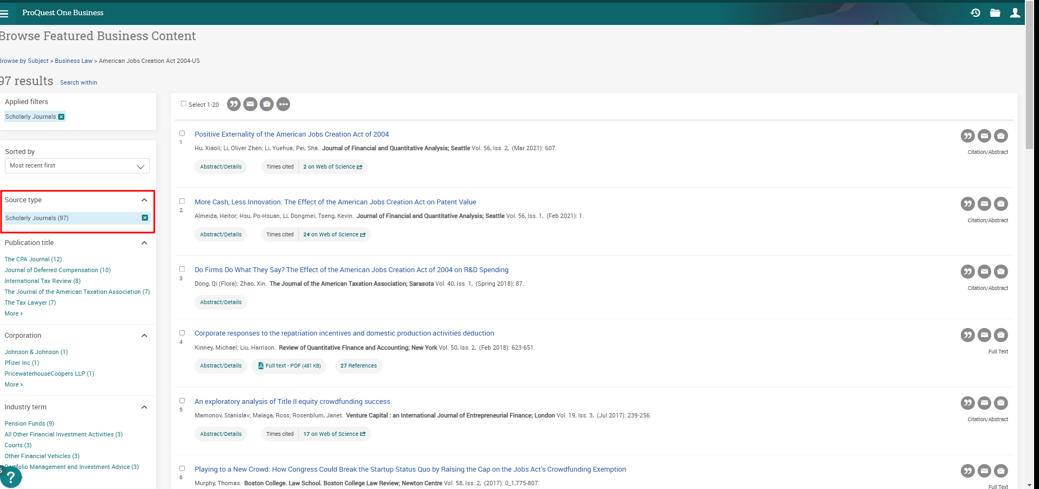Viewport: 1039px width, 489px height.
Task: Check the Select 1-20 checkbox
Action: coord(184,104)
